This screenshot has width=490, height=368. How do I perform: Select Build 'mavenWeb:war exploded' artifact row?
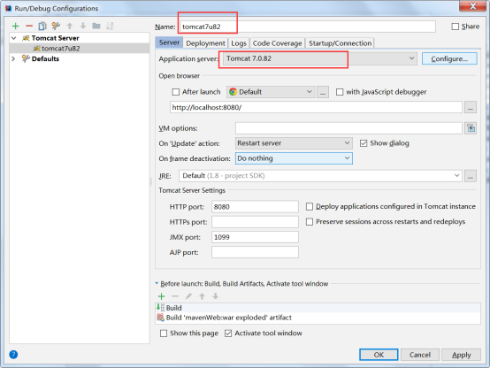tap(318, 318)
